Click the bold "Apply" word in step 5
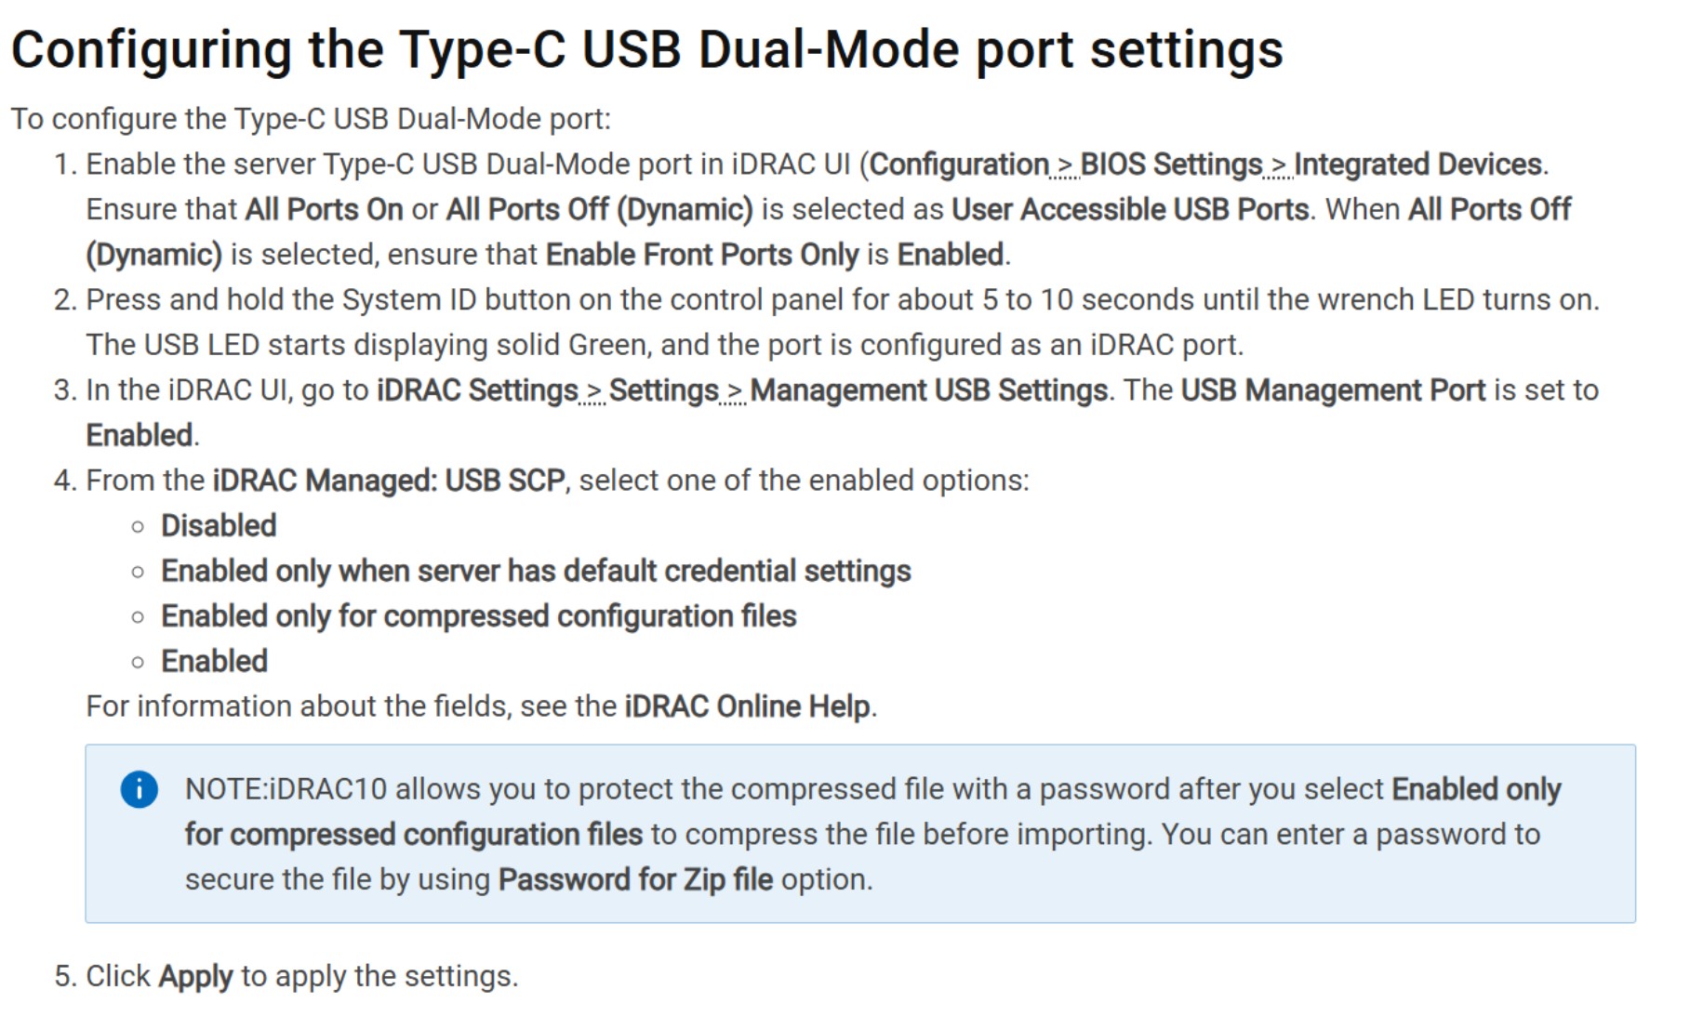This screenshot has height=1016, width=1703. pyautogui.click(x=195, y=976)
